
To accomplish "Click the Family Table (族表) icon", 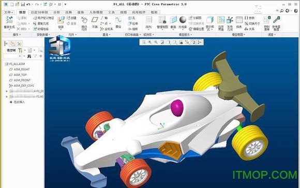I will 239,20.
